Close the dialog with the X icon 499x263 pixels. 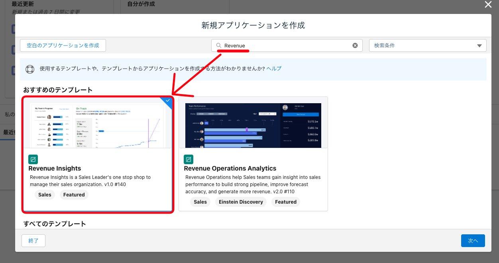click(488, 4)
